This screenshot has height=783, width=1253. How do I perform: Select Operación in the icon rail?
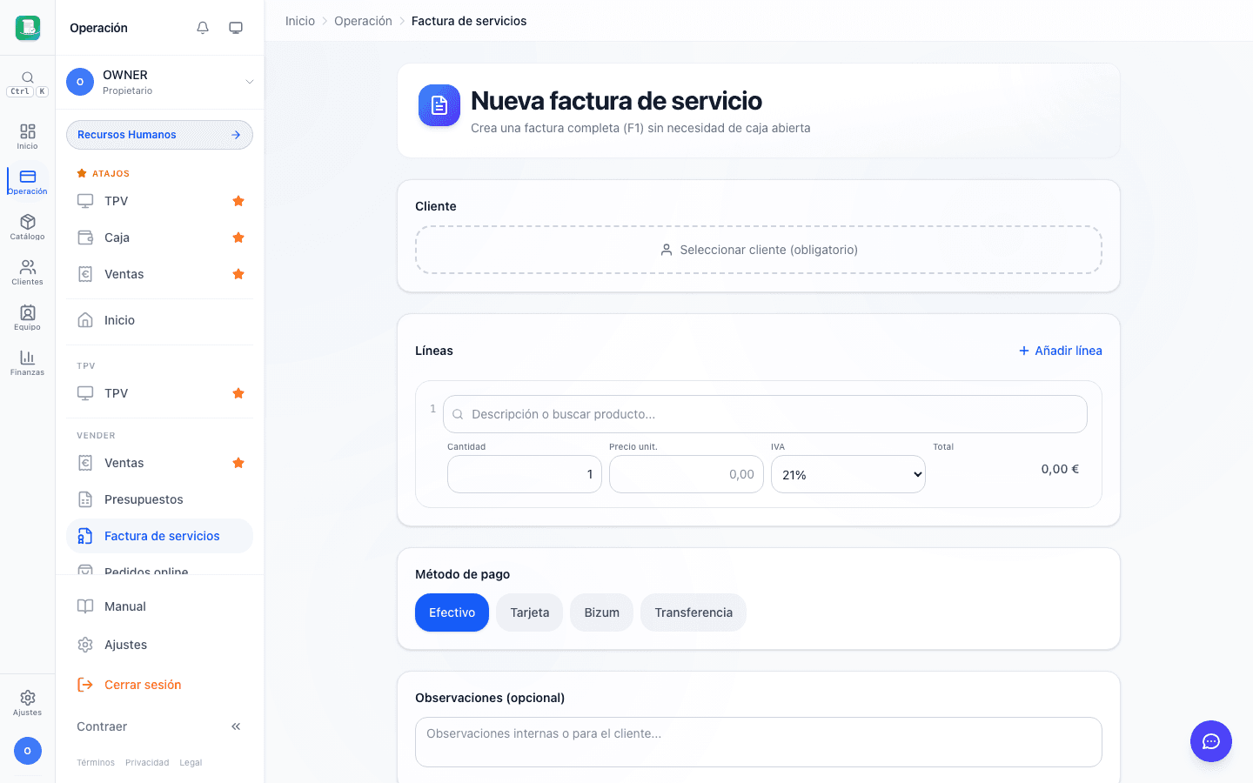(28, 182)
